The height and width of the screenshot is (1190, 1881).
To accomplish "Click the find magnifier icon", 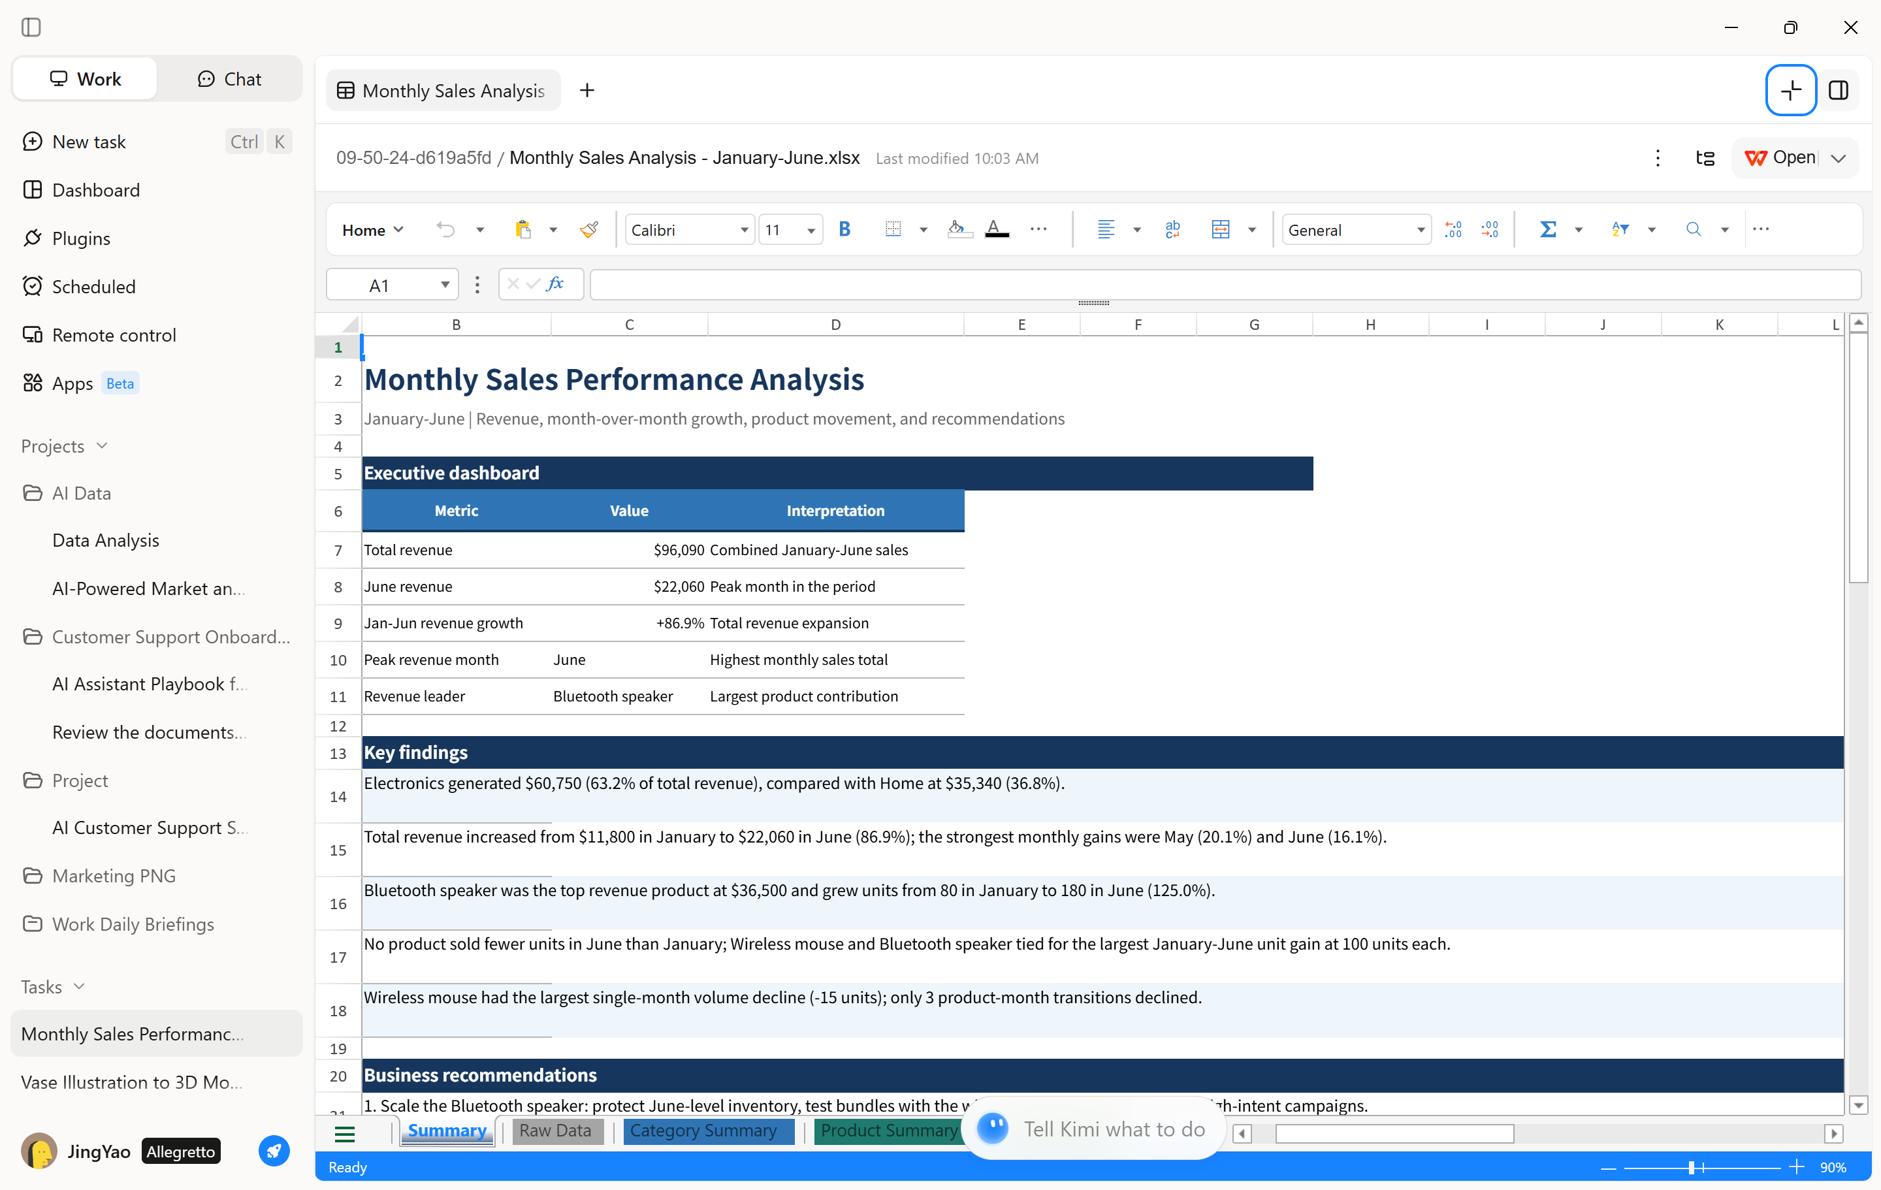I will (x=1693, y=230).
